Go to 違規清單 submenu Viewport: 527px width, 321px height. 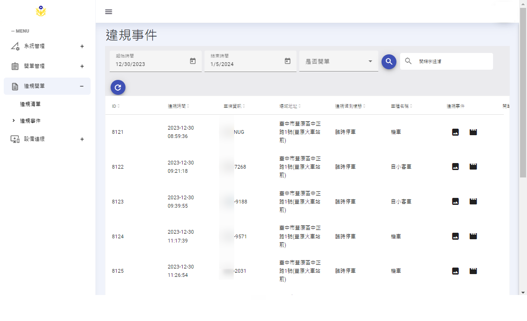coord(30,104)
